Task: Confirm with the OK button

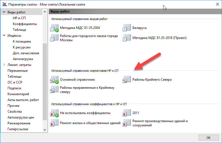Action: point(209,138)
